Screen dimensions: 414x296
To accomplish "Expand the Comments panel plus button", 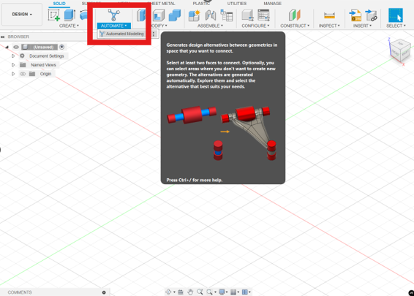I will tap(104, 292).
